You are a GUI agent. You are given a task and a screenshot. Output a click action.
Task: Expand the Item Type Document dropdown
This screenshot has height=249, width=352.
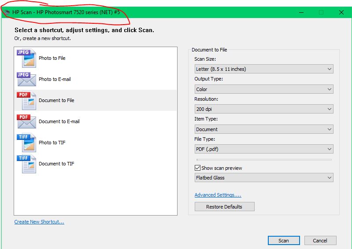(263, 129)
